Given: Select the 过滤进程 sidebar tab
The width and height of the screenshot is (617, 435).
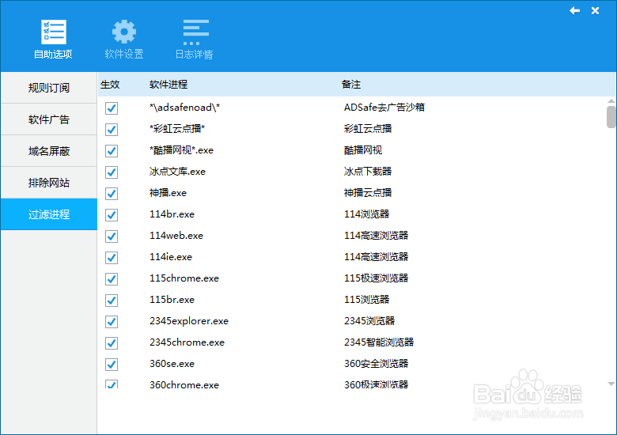Looking at the screenshot, I should point(49,214).
